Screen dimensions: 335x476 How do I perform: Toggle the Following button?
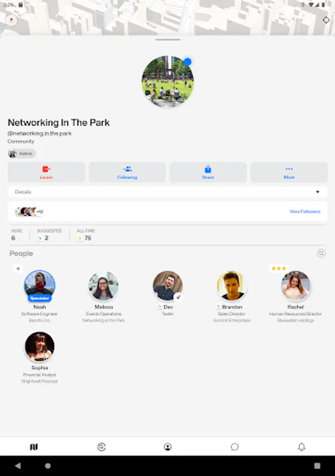(127, 172)
